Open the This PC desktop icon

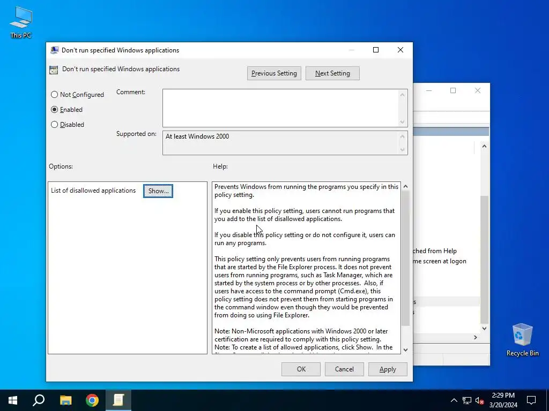tap(21, 22)
